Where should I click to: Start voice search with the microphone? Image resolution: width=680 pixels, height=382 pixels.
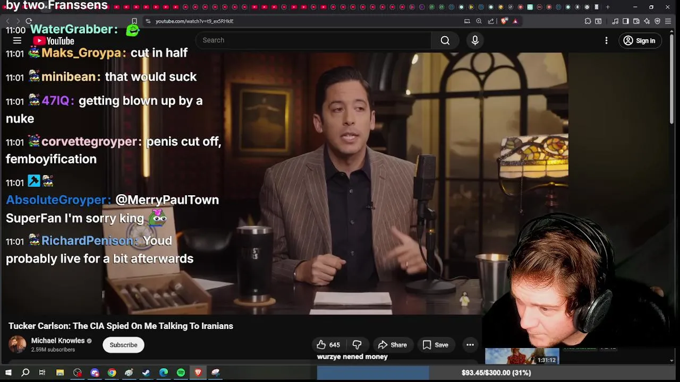[475, 40]
